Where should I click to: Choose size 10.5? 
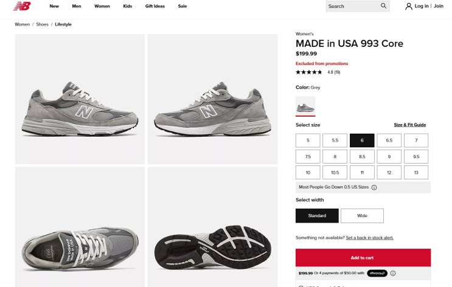coord(335,173)
